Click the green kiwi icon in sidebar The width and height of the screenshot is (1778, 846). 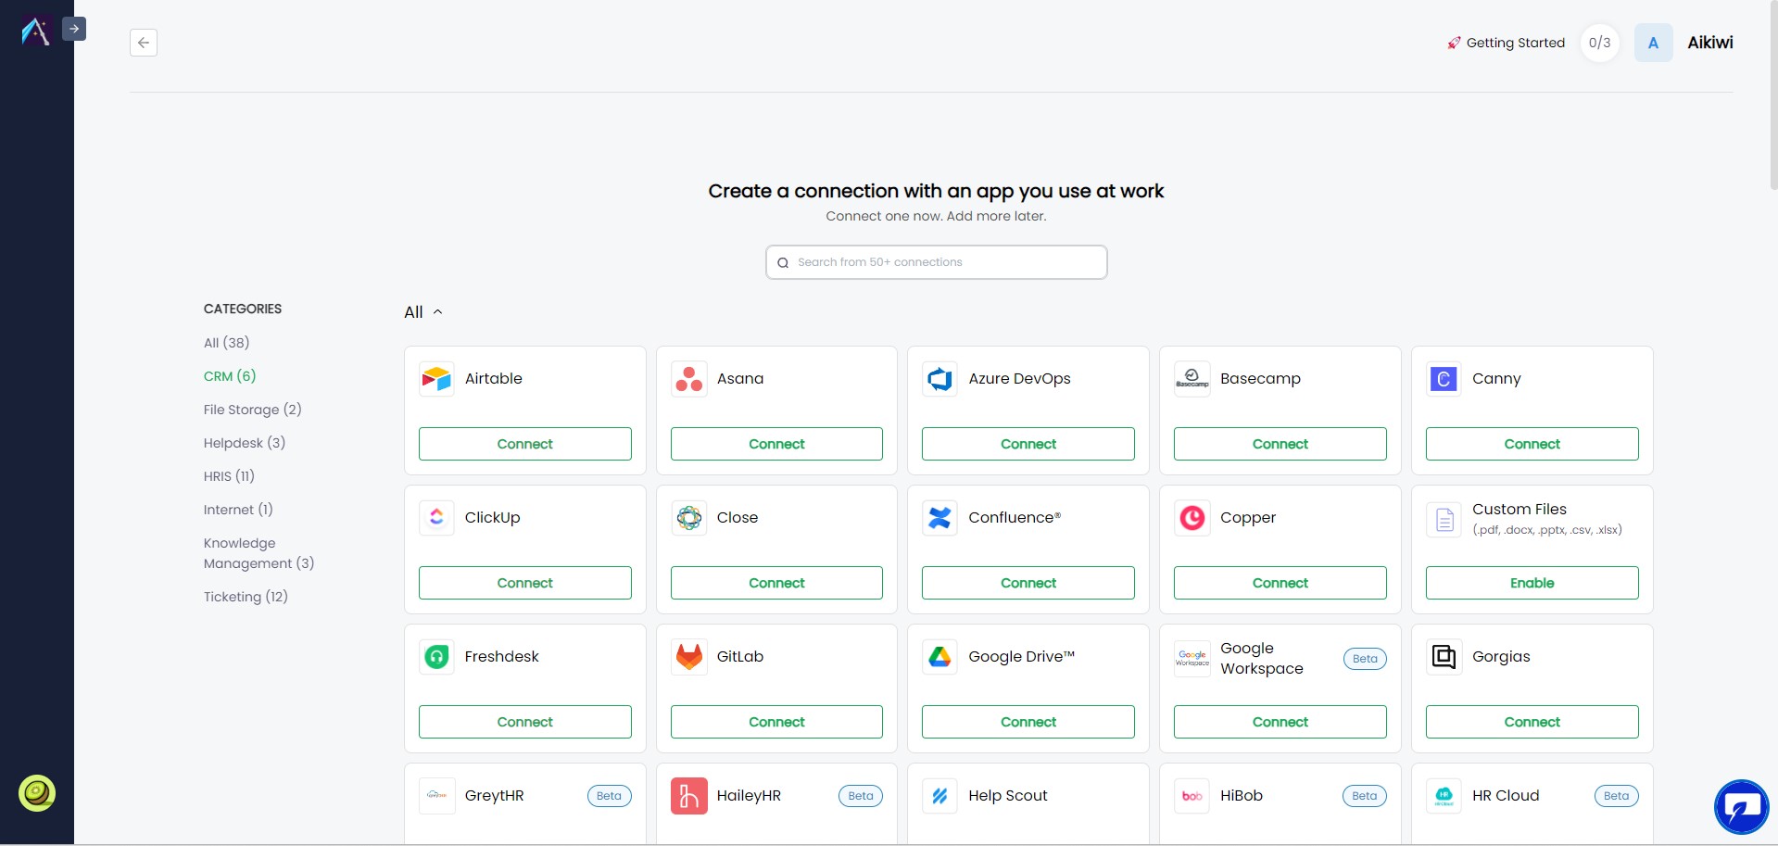[x=37, y=793]
